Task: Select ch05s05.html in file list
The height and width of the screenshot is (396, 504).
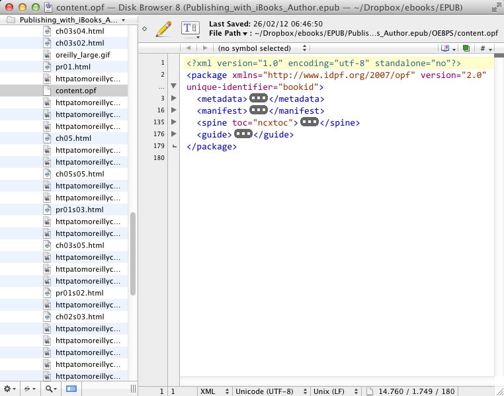Action: (63, 174)
